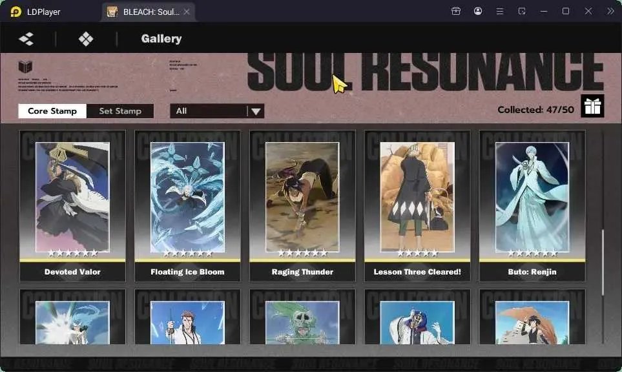622x372 pixels.
Task: Maximize the LDPlayer window
Action: tap(566, 11)
